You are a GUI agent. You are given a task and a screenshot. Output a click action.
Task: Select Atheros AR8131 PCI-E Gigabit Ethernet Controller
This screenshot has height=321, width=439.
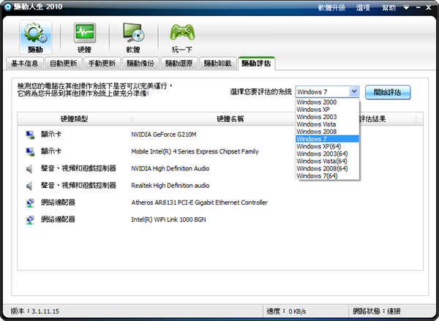point(199,203)
